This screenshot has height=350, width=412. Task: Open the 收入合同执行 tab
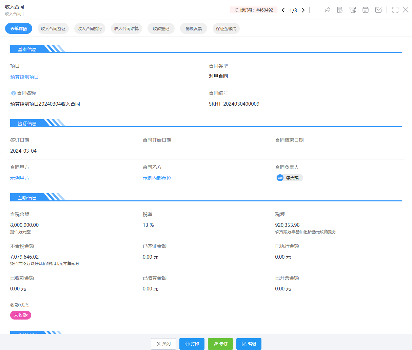(x=90, y=29)
